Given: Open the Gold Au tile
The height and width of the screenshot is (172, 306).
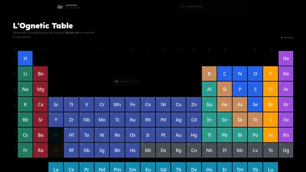Looking at the screenshot, I should pyautogui.click(x=178, y=135).
